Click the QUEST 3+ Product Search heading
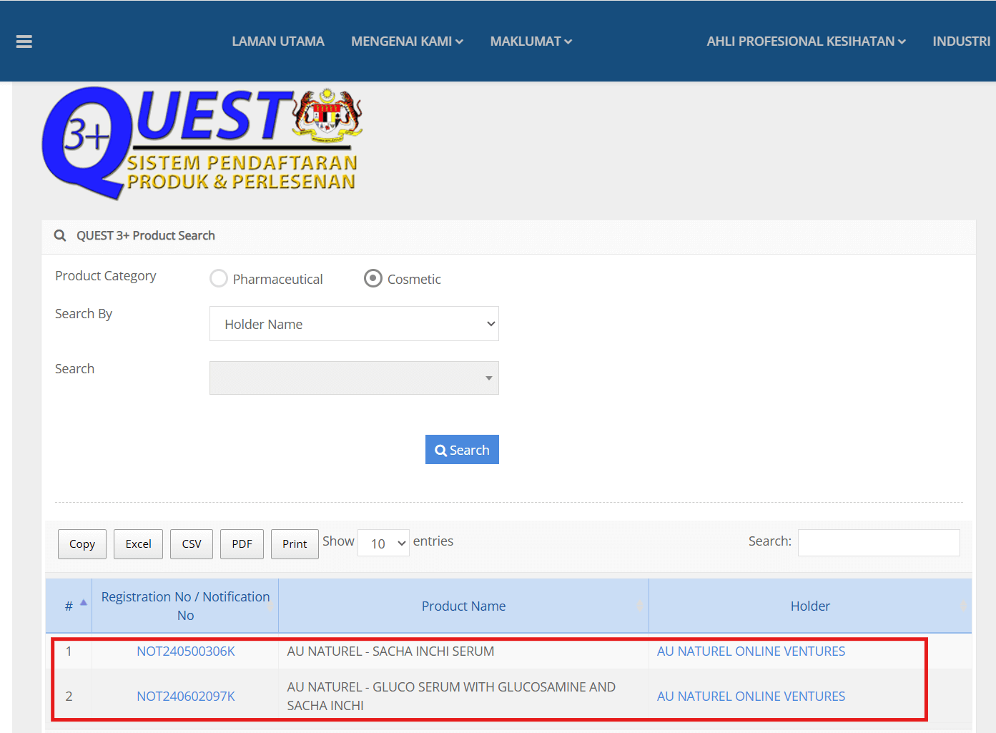This screenshot has height=733, width=996. (x=146, y=235)
